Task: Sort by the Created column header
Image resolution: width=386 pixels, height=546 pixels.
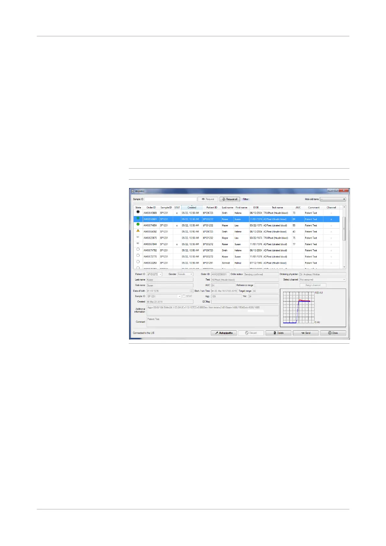Action: point(192,208)
